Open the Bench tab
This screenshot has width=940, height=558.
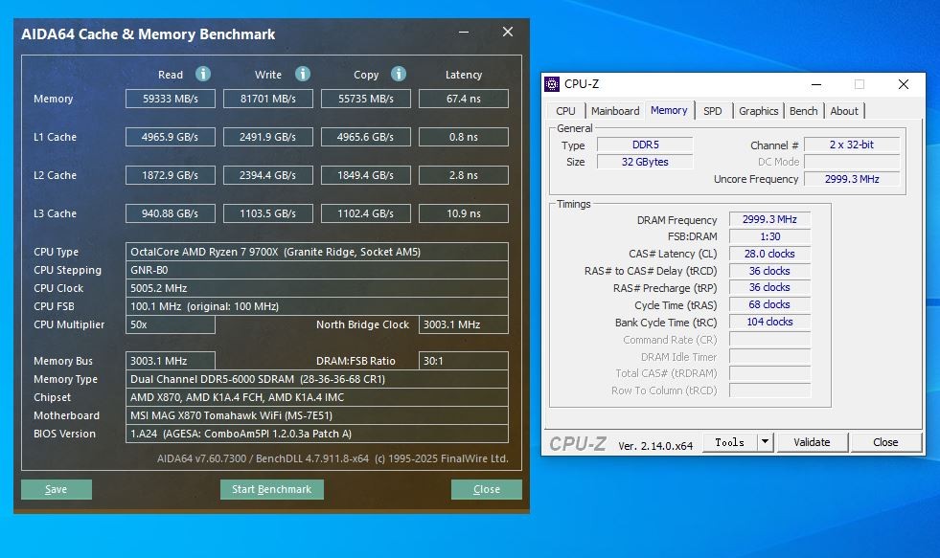(803, 111)
